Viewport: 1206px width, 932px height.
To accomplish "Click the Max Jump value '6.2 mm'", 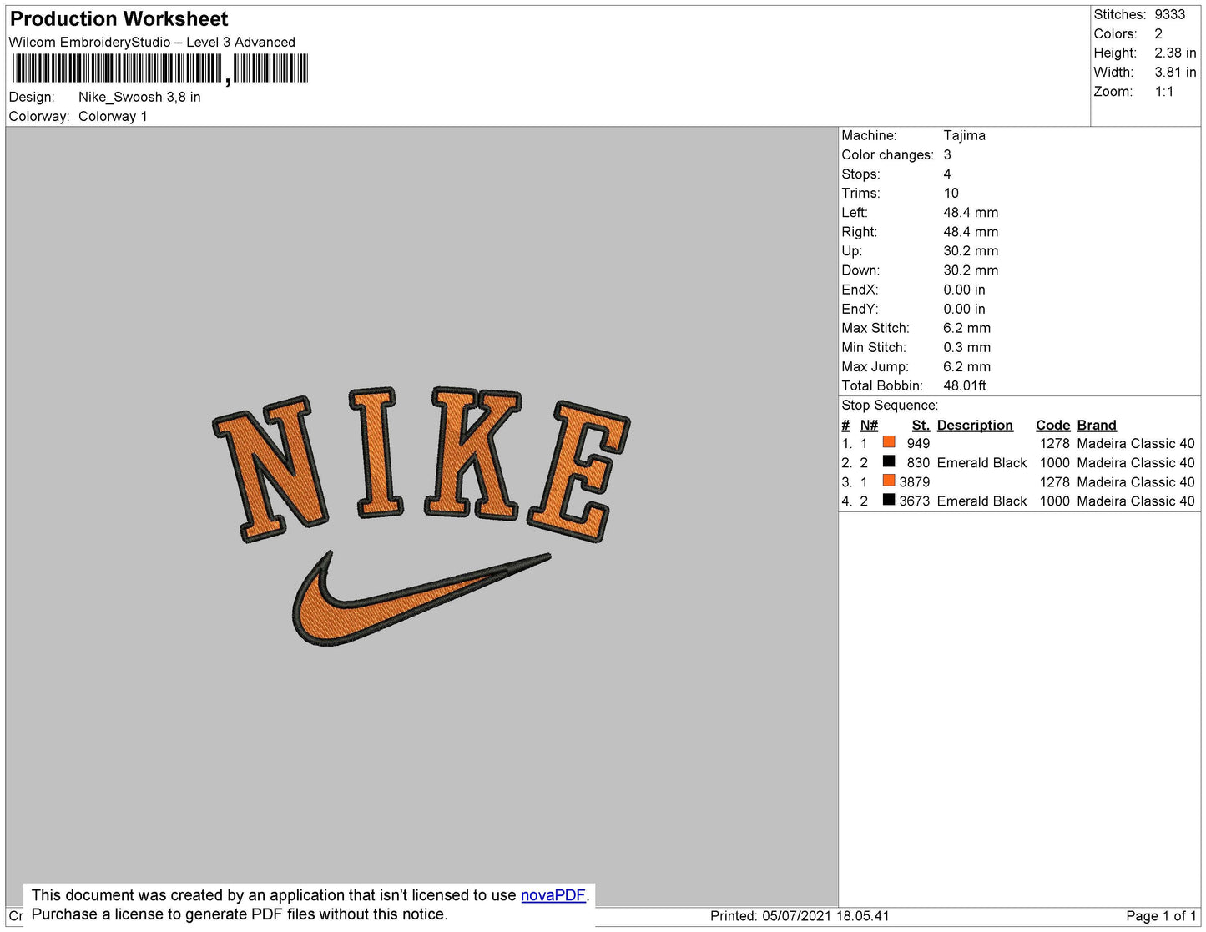I will coord(967,366).
